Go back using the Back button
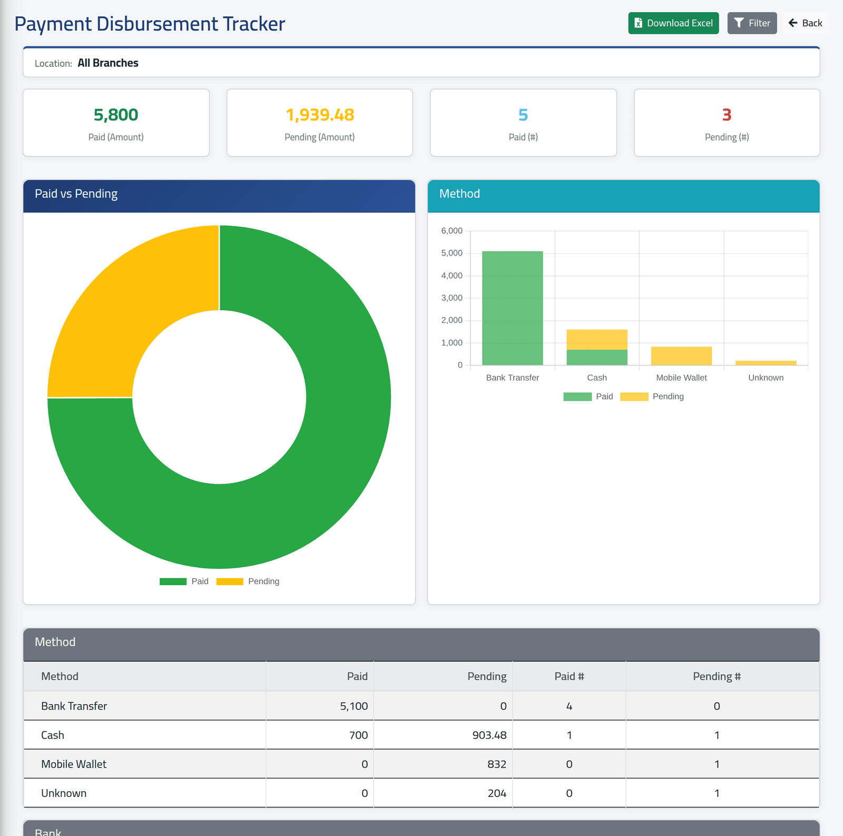The height and width of the screenshot is (836, 843). pyautogui.click(x=805, y=23)
